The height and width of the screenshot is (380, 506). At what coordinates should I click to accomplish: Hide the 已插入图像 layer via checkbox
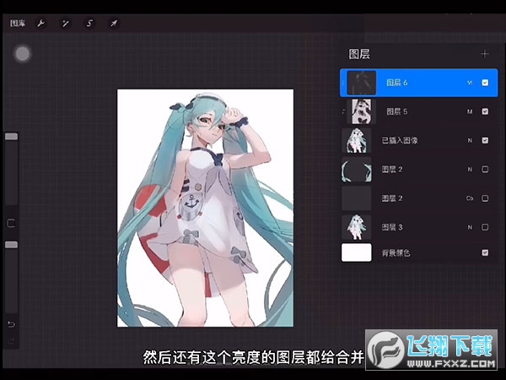485,140
